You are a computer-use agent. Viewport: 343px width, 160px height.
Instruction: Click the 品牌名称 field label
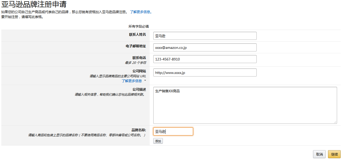(x=139, y=130)
